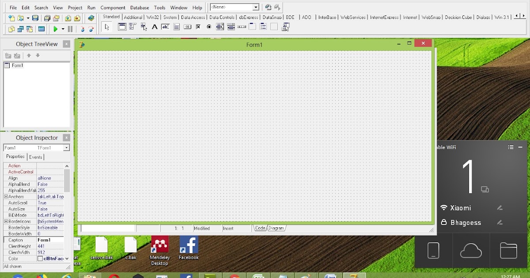
Task: Switch to the Events tab in Object Inspector
Action: pyautogui.click(x=36, y=157)
